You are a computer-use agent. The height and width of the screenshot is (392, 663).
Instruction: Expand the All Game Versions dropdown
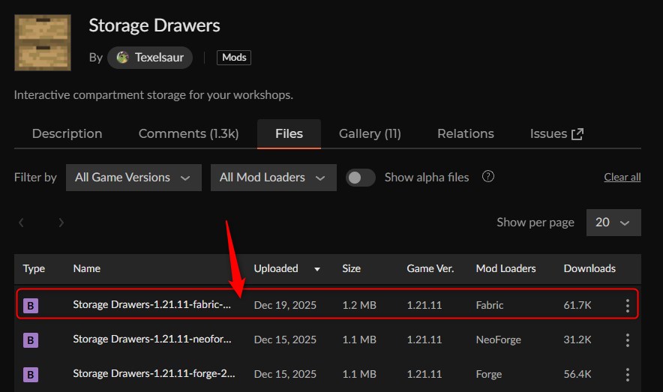pos(133,178)
